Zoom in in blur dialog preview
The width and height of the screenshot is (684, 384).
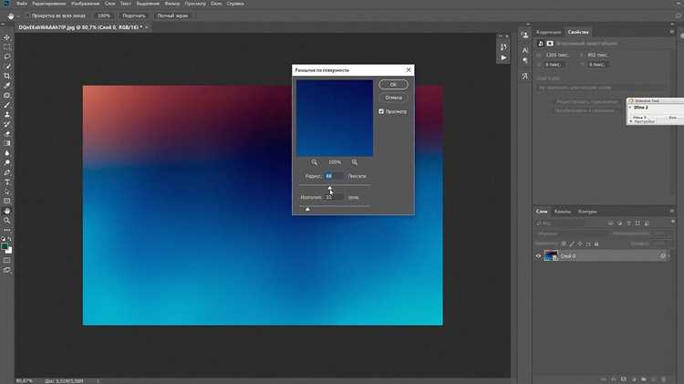click(x=355, y=162)
